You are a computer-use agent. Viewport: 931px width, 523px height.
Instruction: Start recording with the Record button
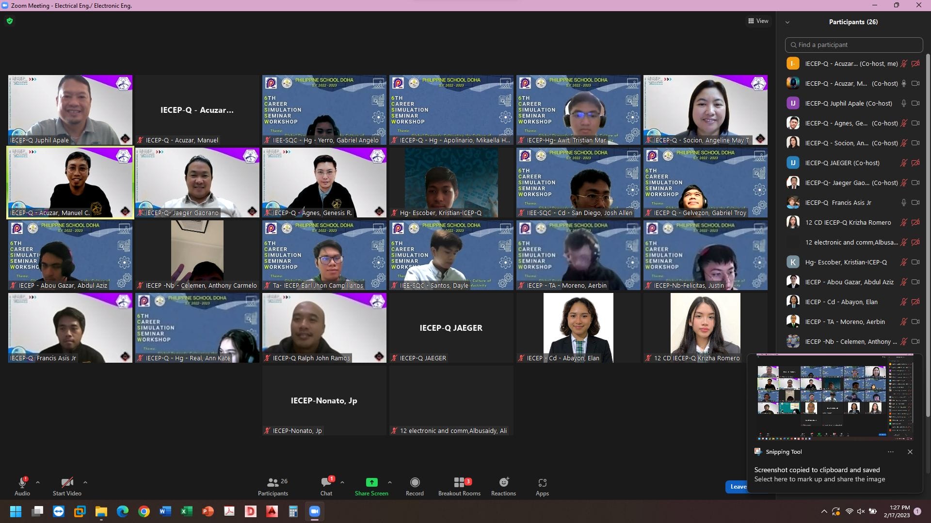[x=415, y=486]
